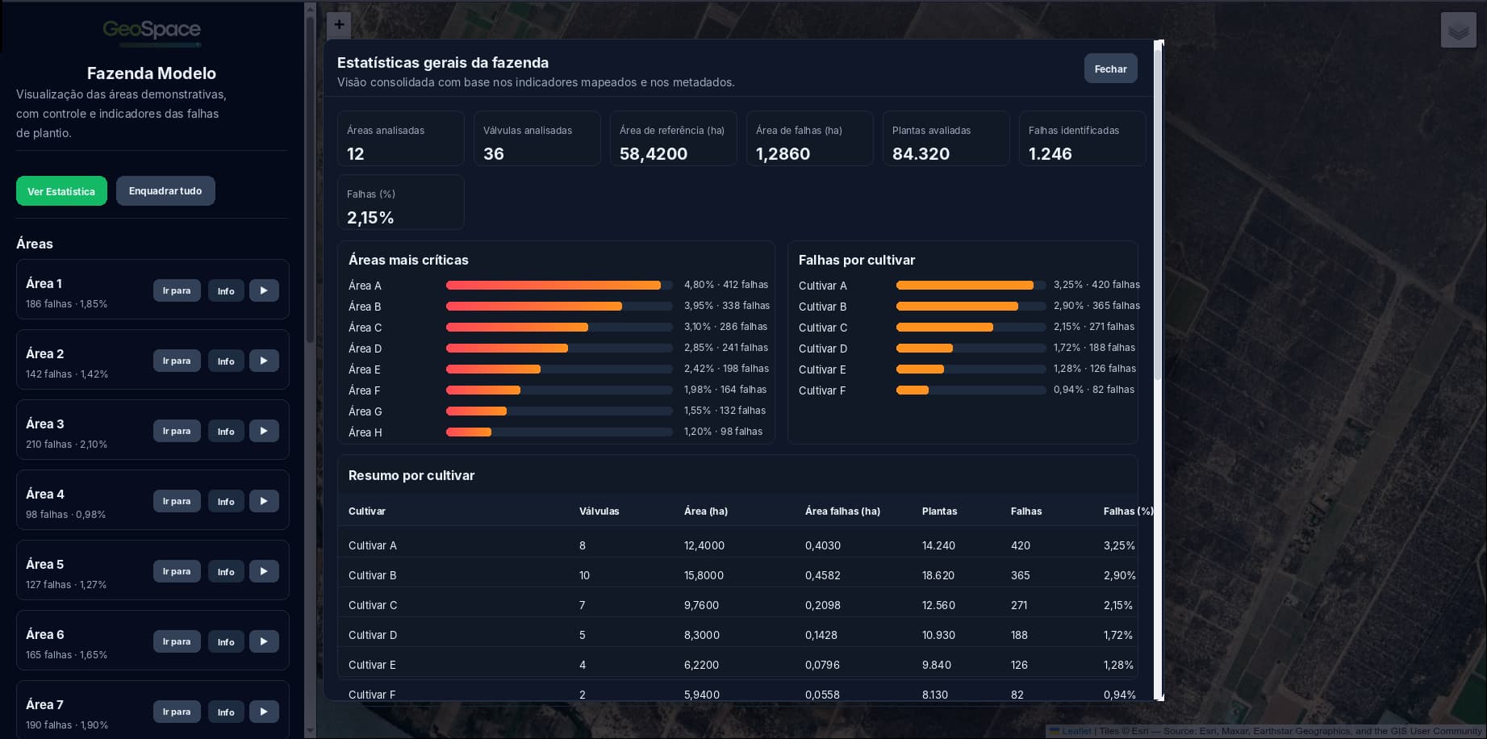Open Info for Área 1

click(x=226, y=290)
